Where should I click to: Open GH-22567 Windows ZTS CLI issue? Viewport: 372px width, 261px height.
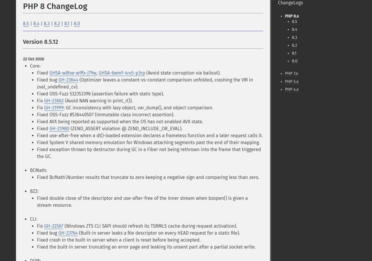(x=54, y=226)
